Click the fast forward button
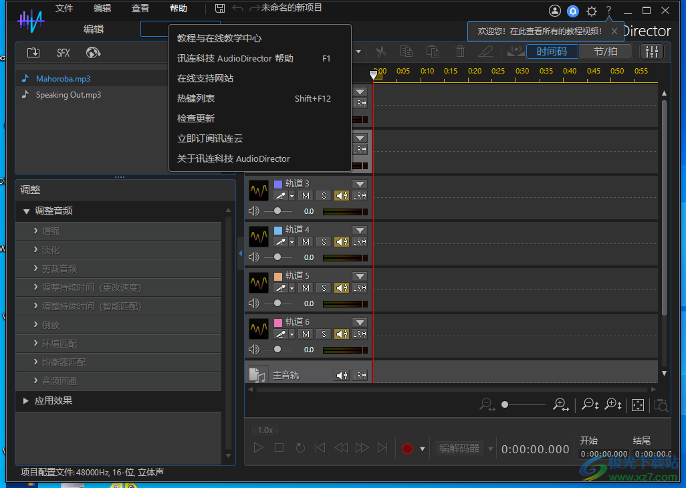Image resolution: width=686 pixels, height=488 pixels. tap(362, 448)
